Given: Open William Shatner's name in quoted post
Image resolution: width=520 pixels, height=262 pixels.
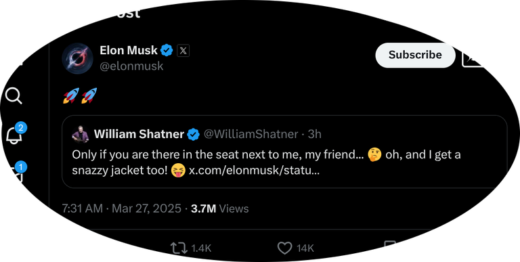Looking at the screenshot, I should click(139, 134).
